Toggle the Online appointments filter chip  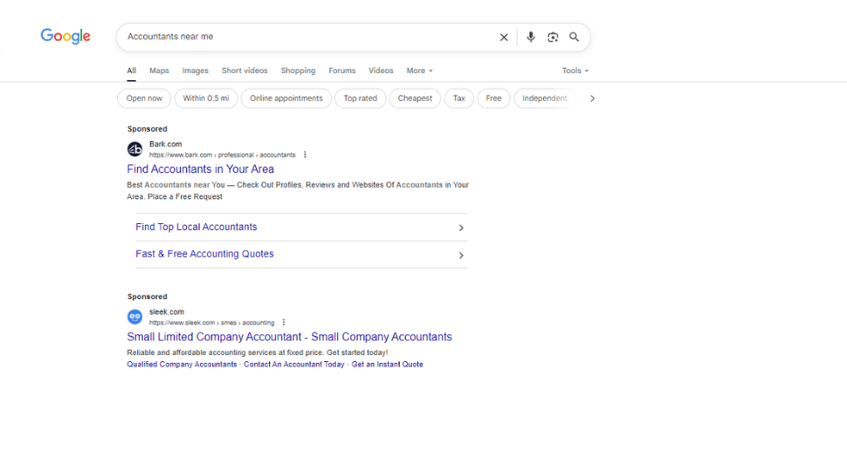(286, 99)
